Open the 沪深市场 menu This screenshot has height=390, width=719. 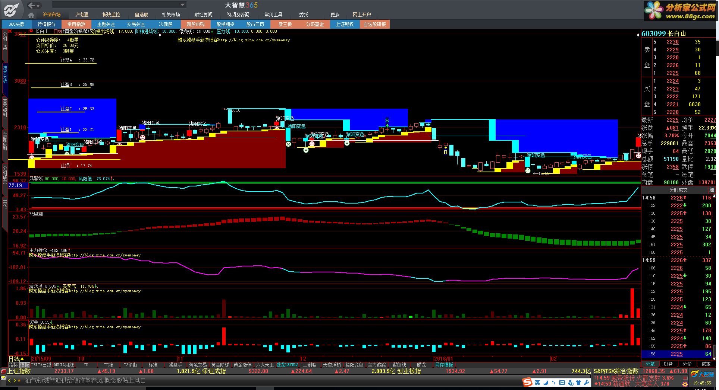click(x=52, y=15)
